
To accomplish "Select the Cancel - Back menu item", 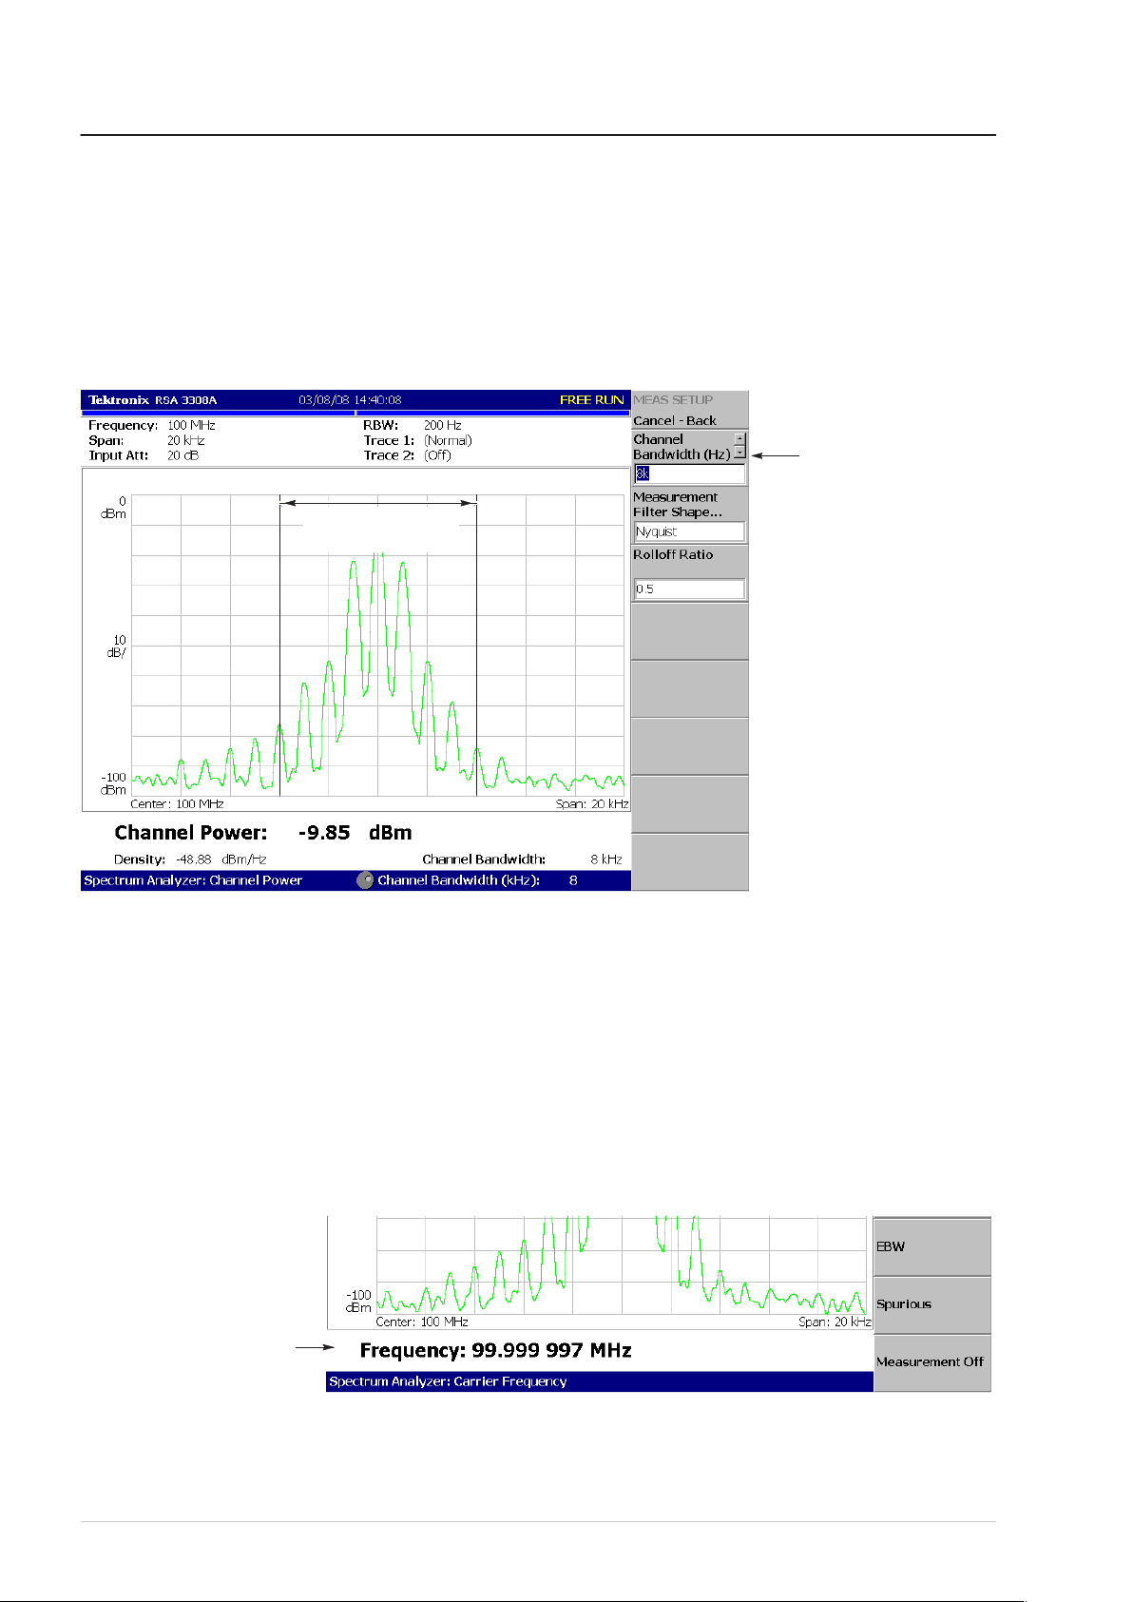I will click(x=675, y=420).
